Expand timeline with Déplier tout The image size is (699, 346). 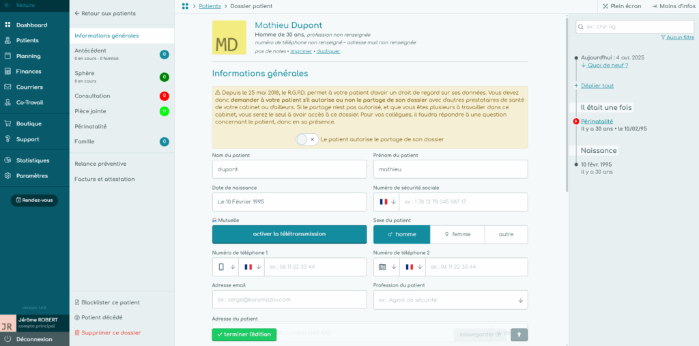tap(597, 86)
